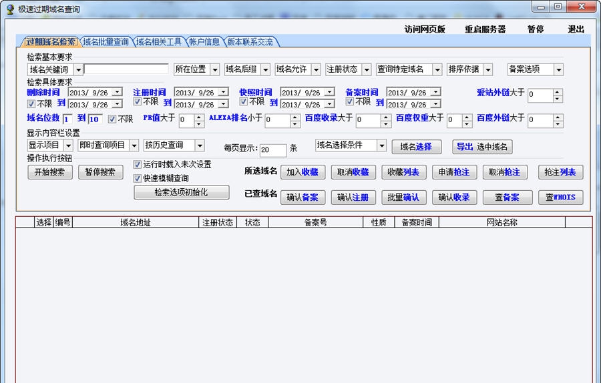The height and width of the screenshot is (383, 601).
Task: Click 导出 选中域名 button
Action: (x=482, y=147)
